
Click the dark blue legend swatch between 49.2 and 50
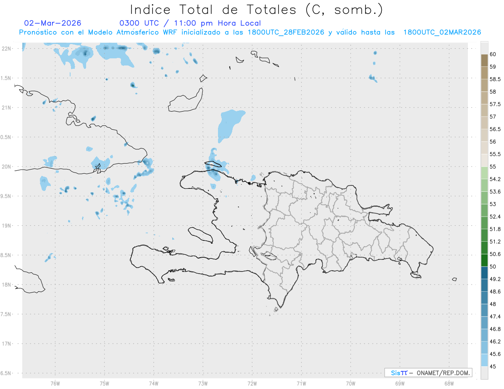point(484,273)
